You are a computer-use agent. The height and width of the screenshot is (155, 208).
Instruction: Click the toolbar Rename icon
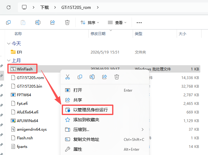click(38, 22)
